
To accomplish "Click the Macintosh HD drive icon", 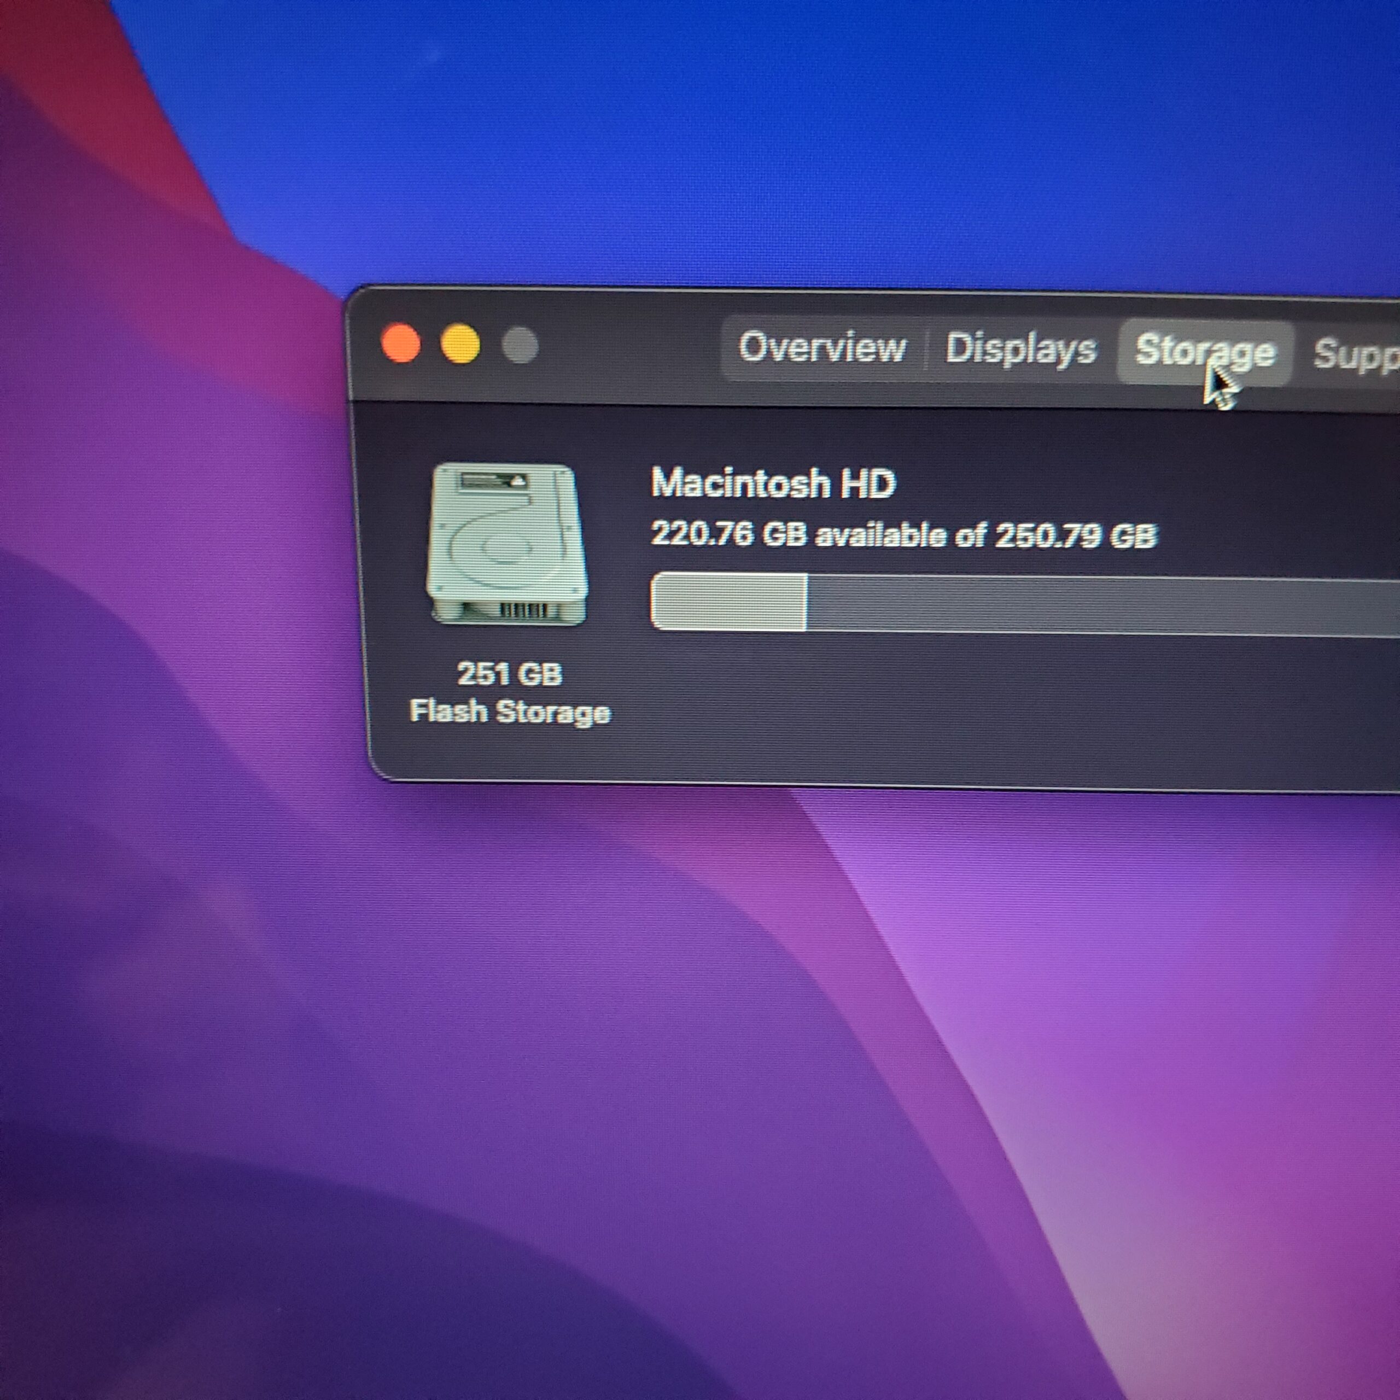I will [508, 544].
